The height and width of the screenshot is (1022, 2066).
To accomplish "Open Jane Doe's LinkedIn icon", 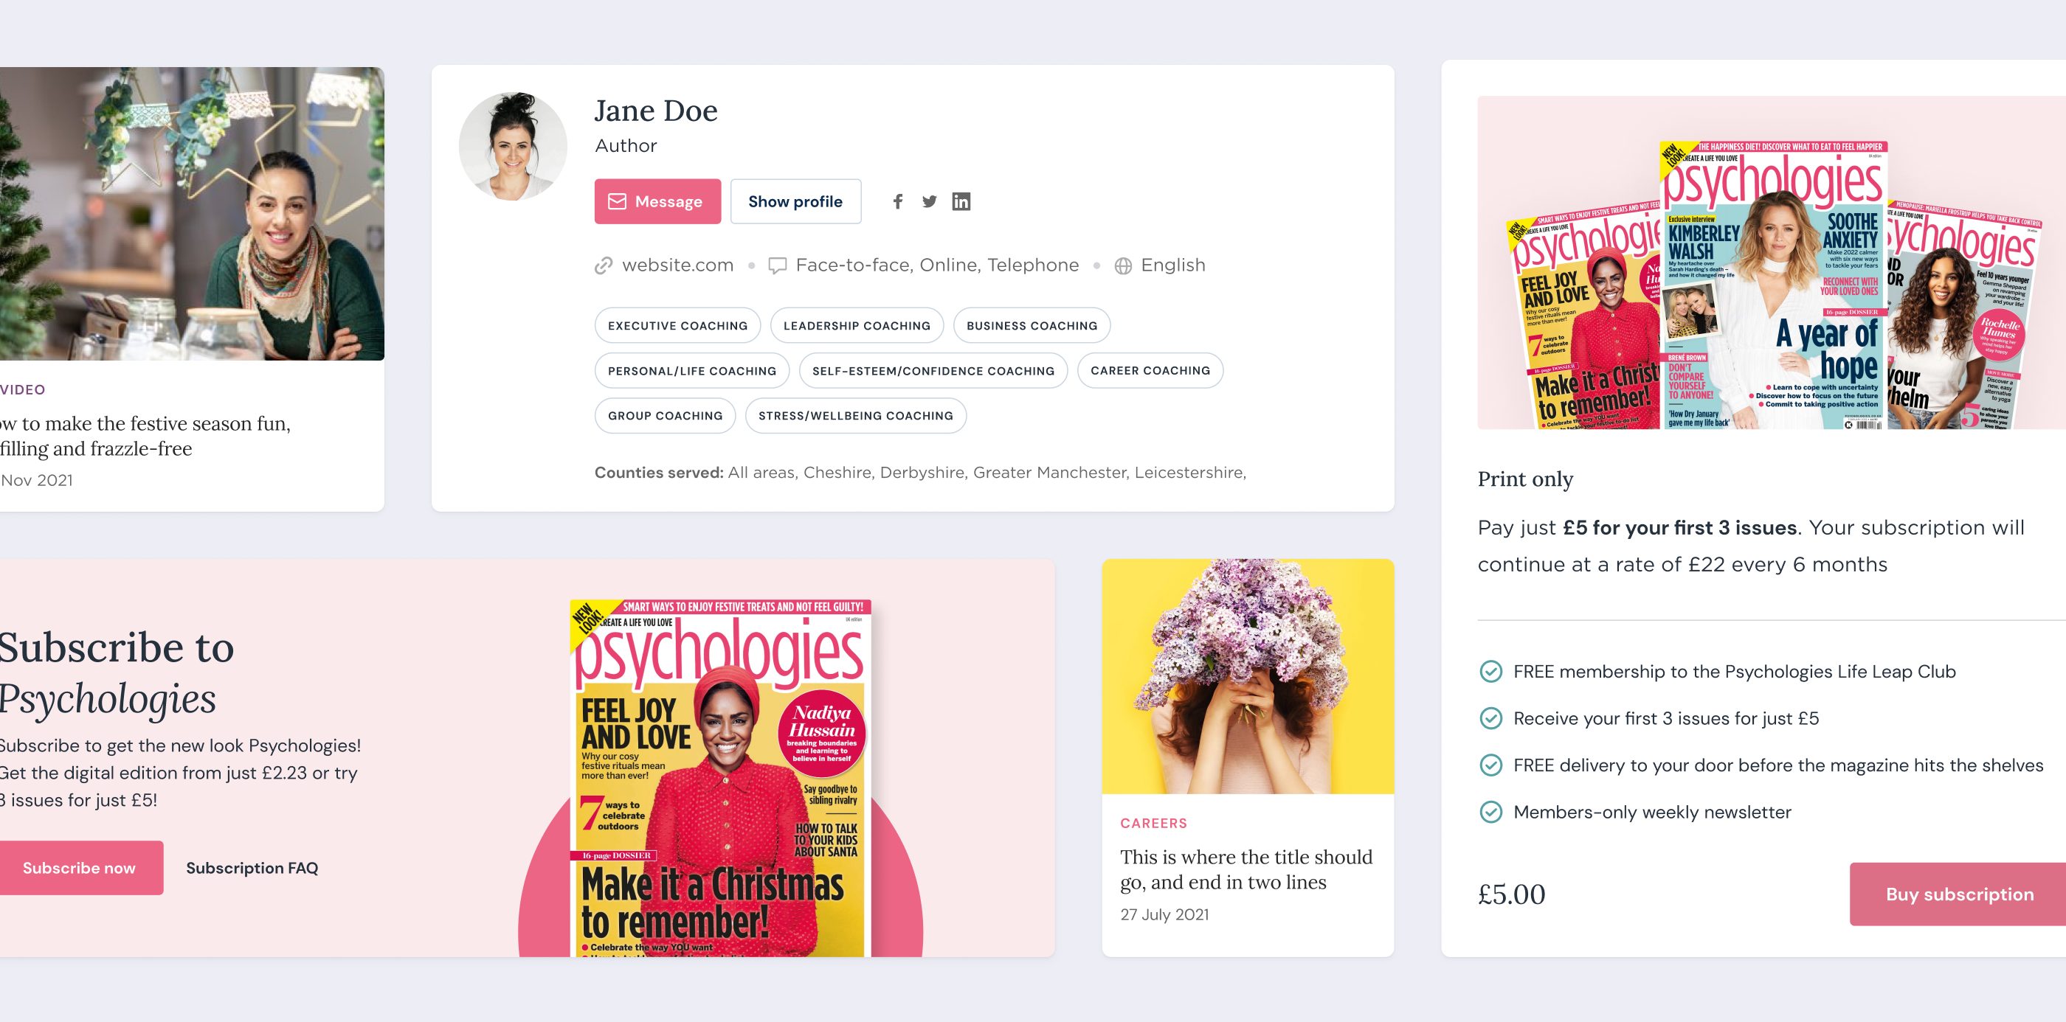I will coord(961,201).
